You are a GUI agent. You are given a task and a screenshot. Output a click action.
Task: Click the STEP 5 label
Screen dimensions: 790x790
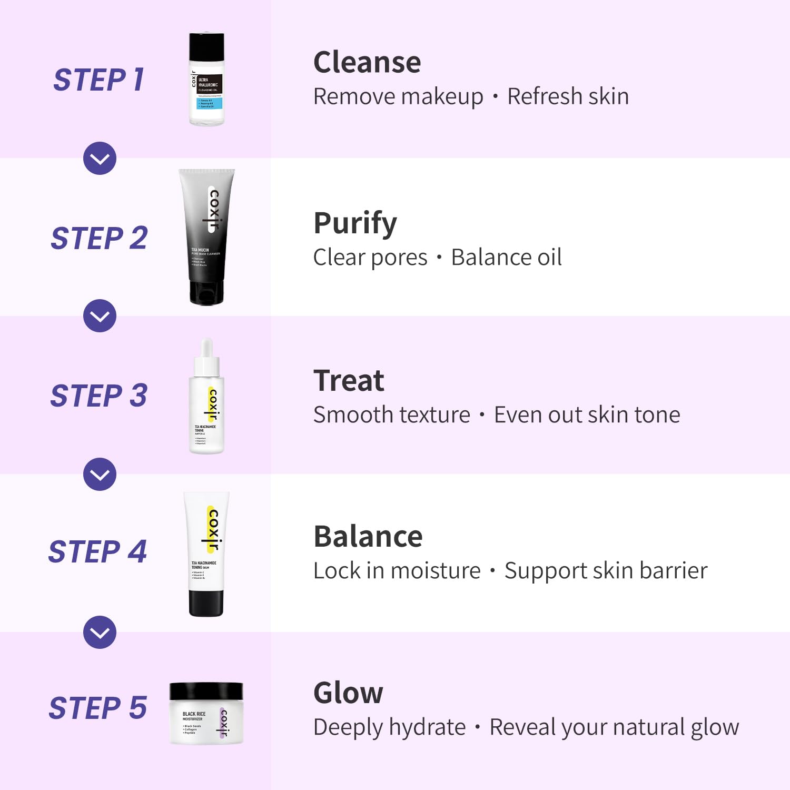pos(98,708)
